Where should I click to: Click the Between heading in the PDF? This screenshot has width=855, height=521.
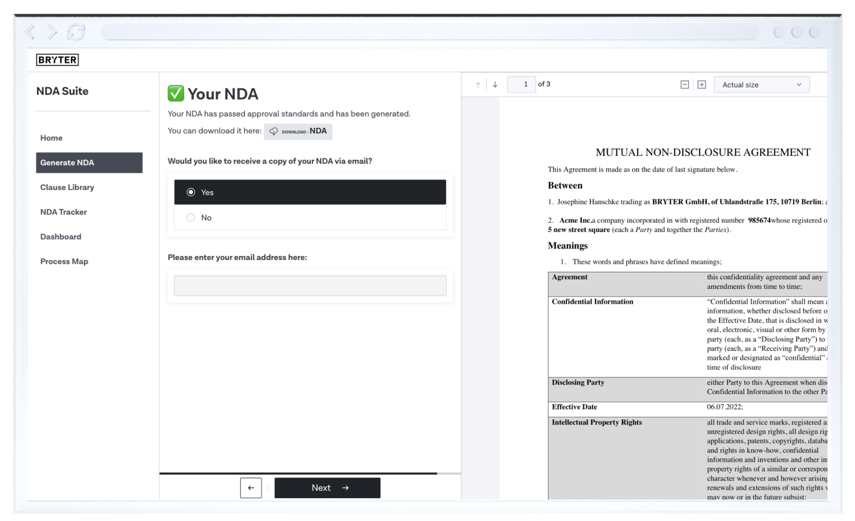(565, 186)
